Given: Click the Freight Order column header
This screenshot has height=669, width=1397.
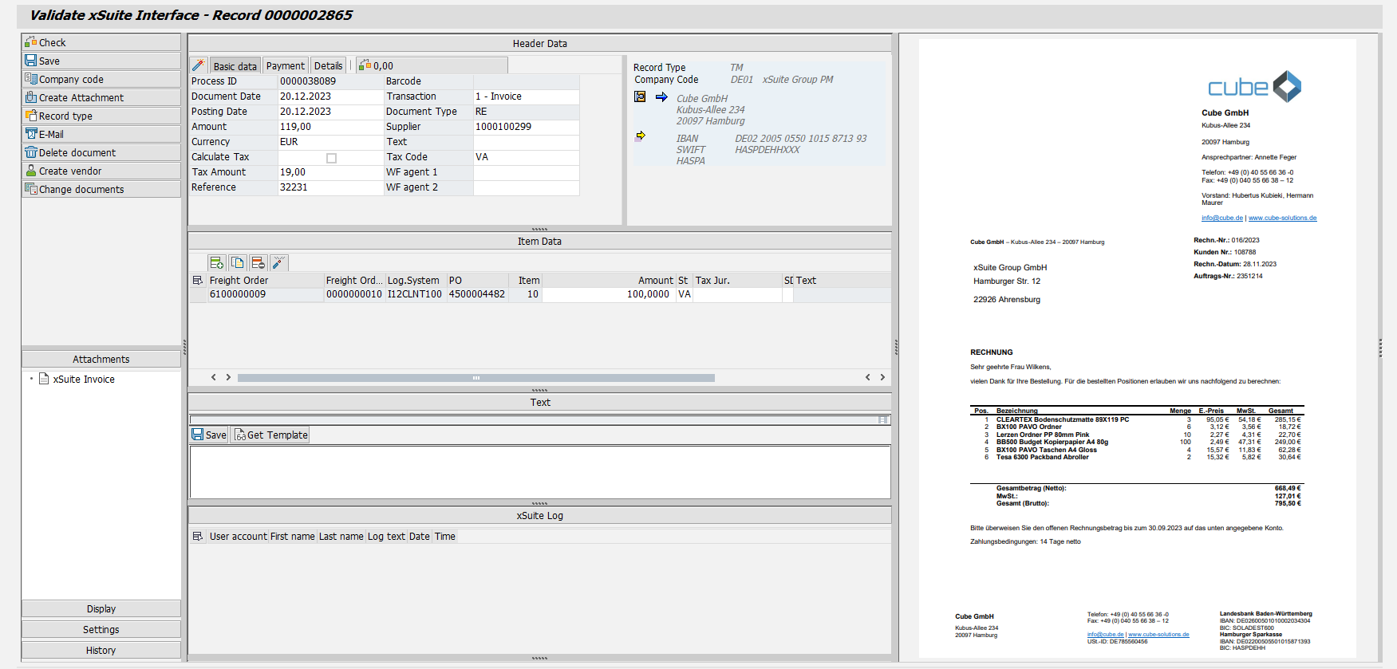Looking at the screenshot, I should click(x=266, y=281).
